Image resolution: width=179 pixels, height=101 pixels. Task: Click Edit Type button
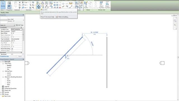coord(20,25)
